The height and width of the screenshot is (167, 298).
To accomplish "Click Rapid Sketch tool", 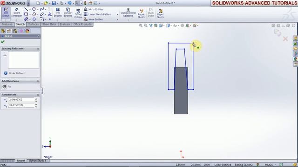I will [x=160, y=13].
